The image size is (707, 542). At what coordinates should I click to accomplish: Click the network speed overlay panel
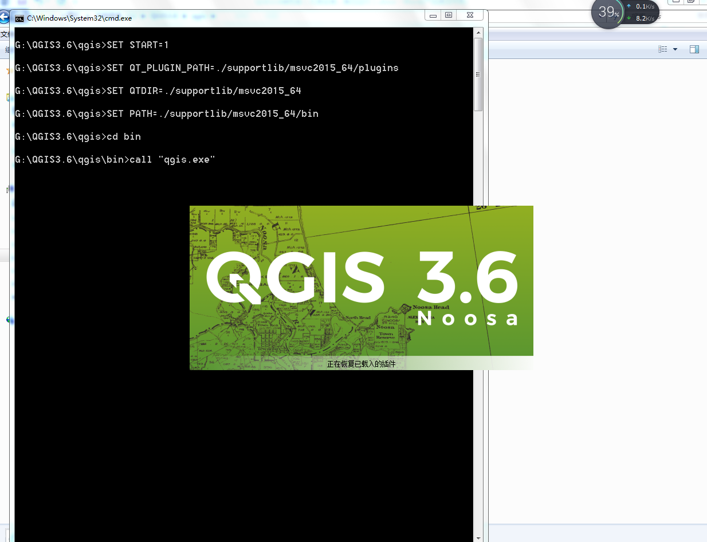click(642, 12)
